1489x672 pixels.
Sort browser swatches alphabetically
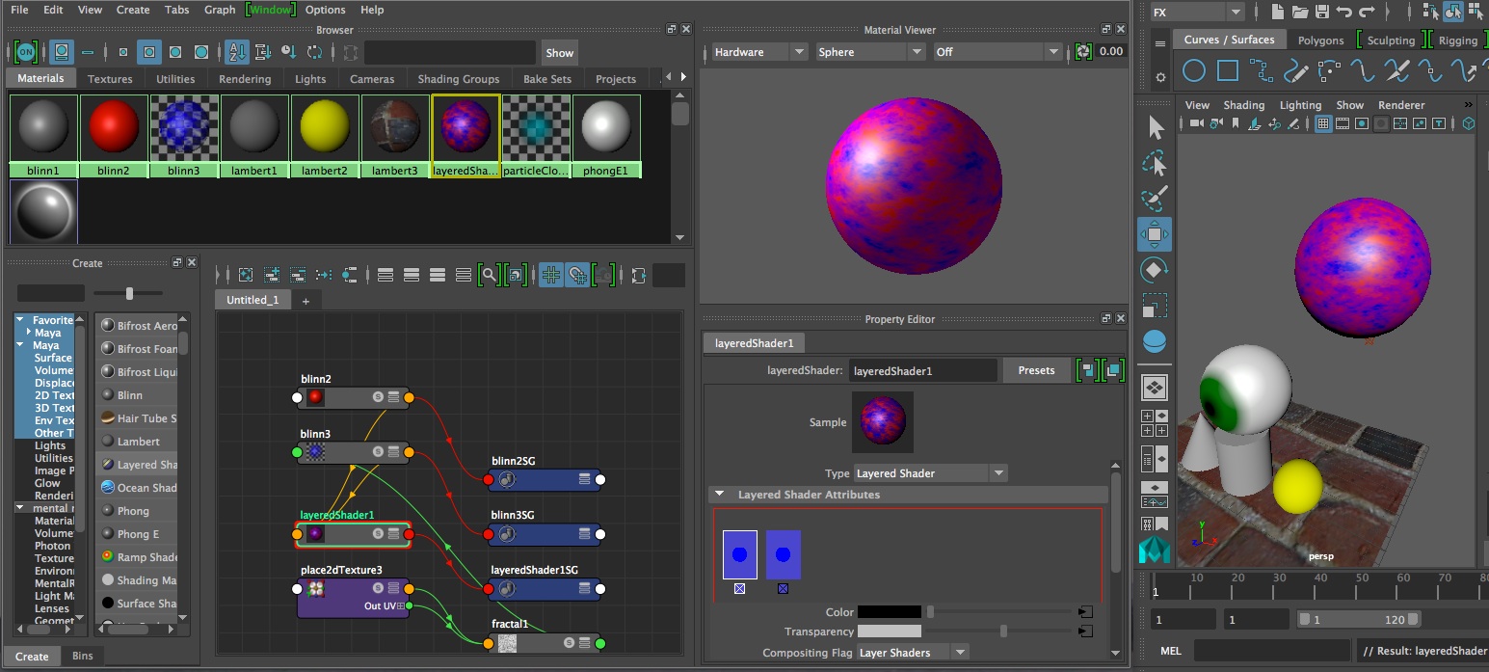click(x=236, y=52)
